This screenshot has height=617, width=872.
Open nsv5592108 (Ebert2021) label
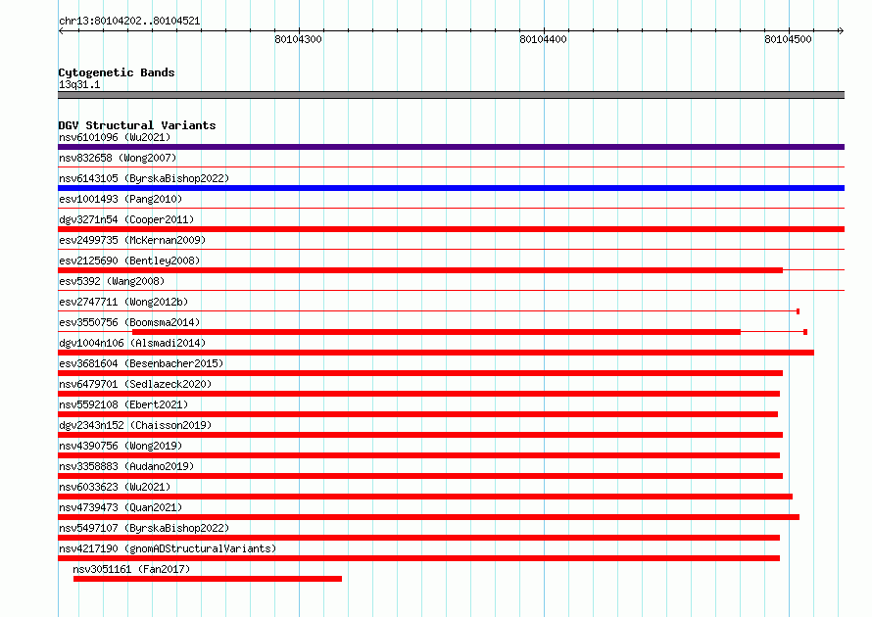pyautogui.click(x=123, y=404)
